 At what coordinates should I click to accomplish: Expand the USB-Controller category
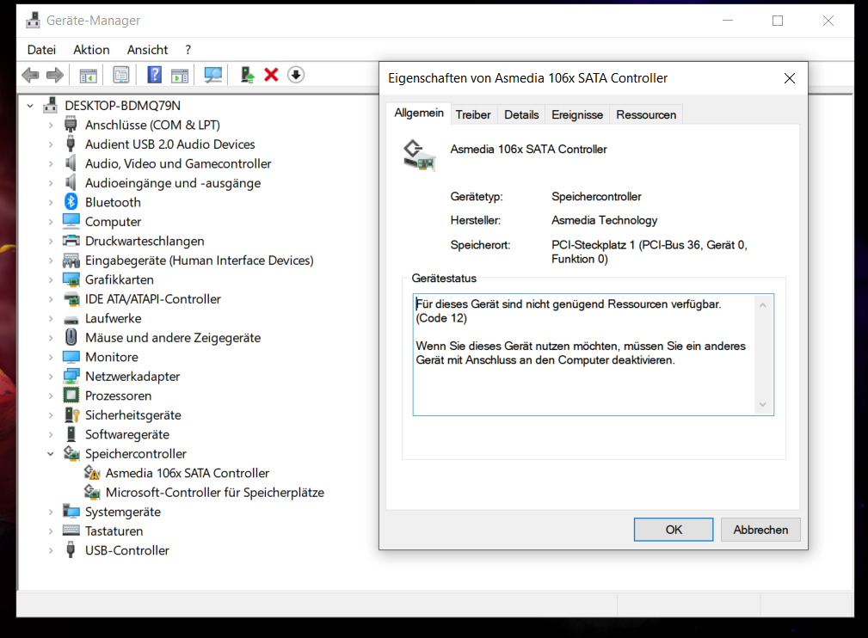(51, 550)
